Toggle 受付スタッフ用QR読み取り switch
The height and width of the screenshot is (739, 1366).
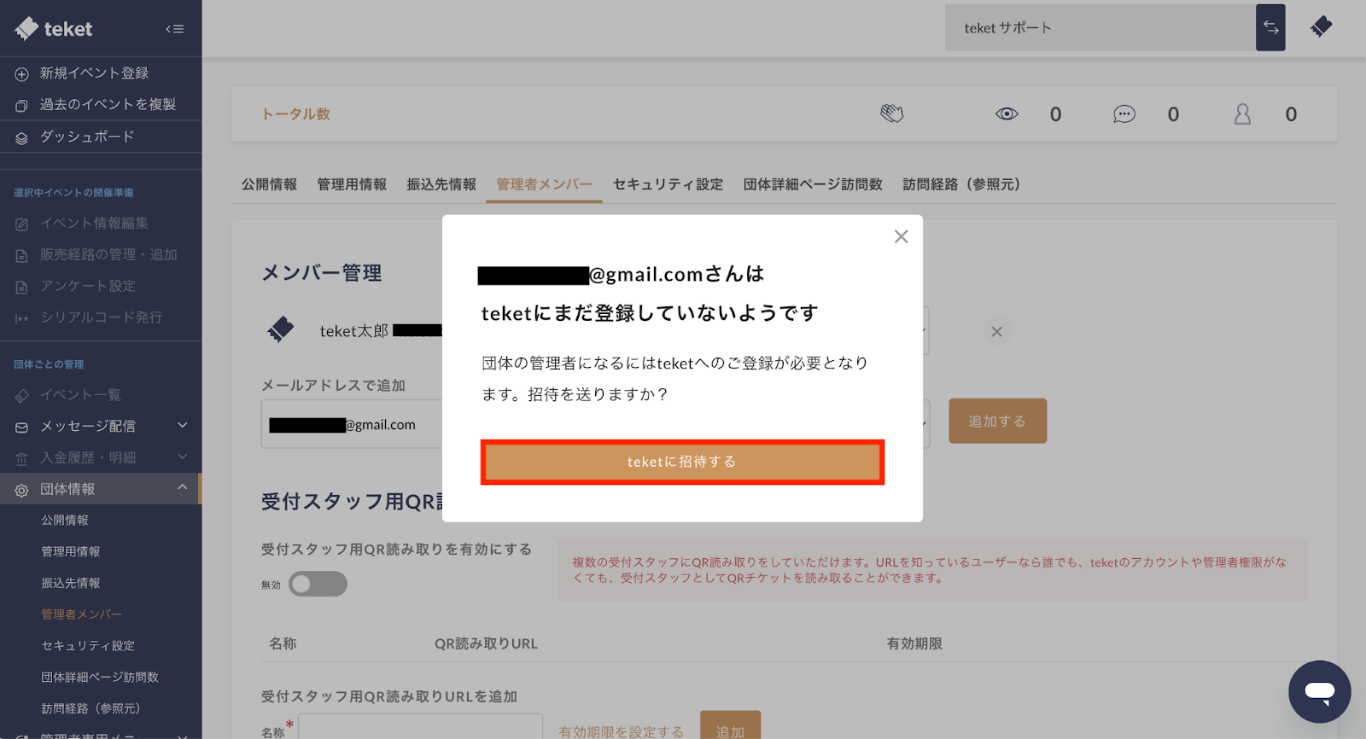coord(318,584)
